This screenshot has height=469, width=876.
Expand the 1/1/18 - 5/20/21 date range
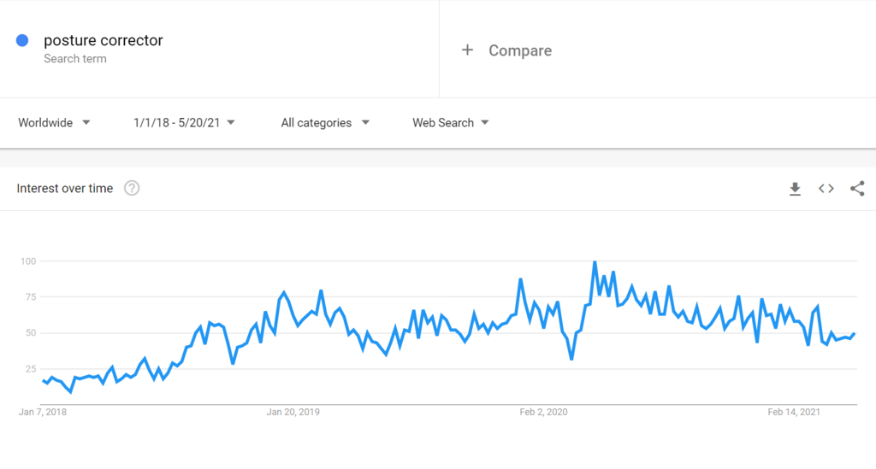point(184,123)
